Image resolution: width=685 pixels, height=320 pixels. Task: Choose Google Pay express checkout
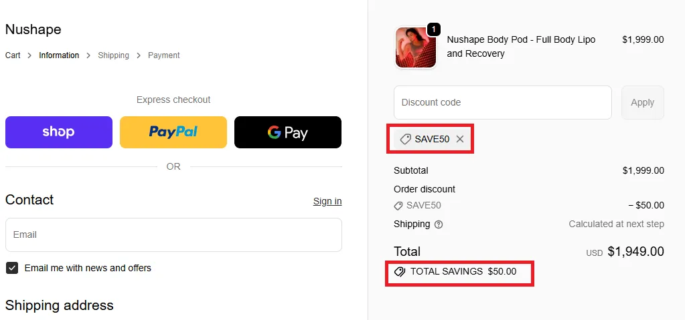pos(288,132)
